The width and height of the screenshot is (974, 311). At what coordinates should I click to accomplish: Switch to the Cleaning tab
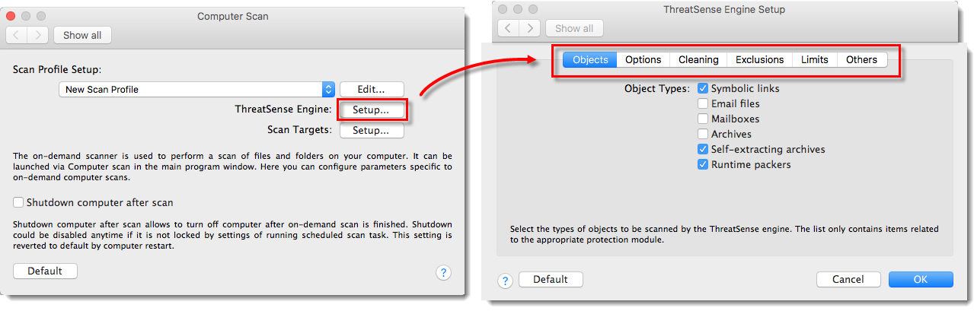[x=698, y=59]
